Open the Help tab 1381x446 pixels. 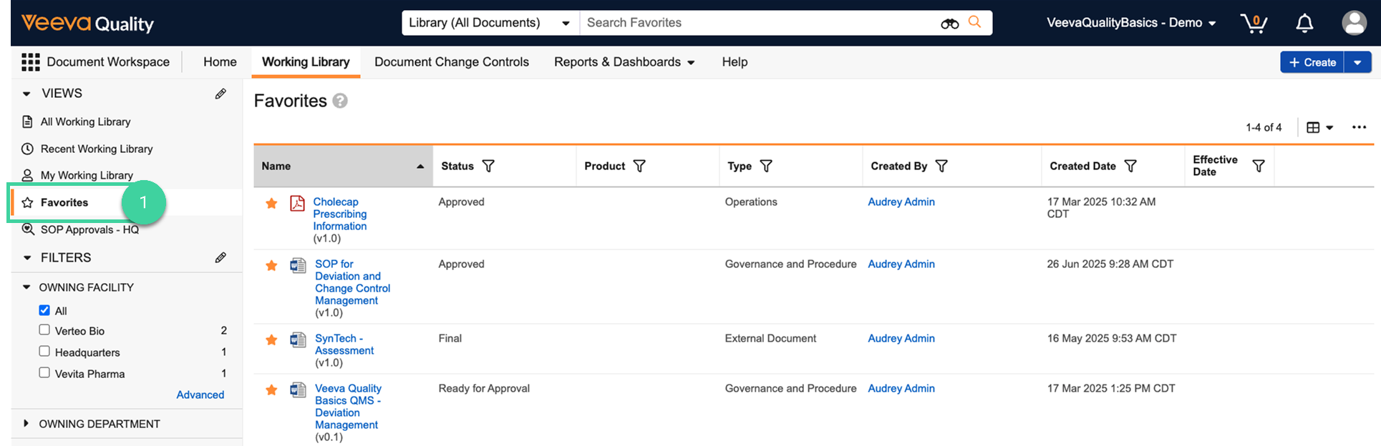[735, 62]
